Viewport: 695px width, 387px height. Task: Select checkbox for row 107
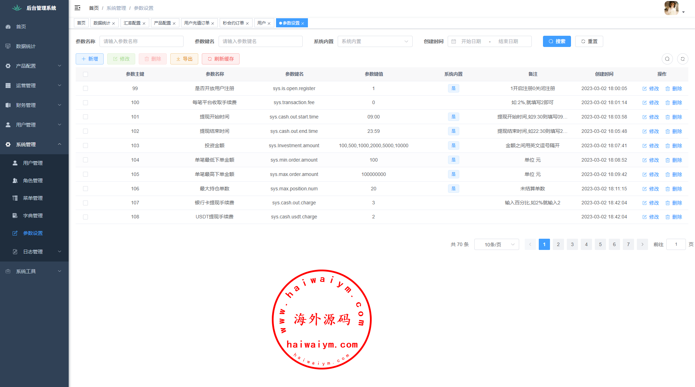(85, 203)
